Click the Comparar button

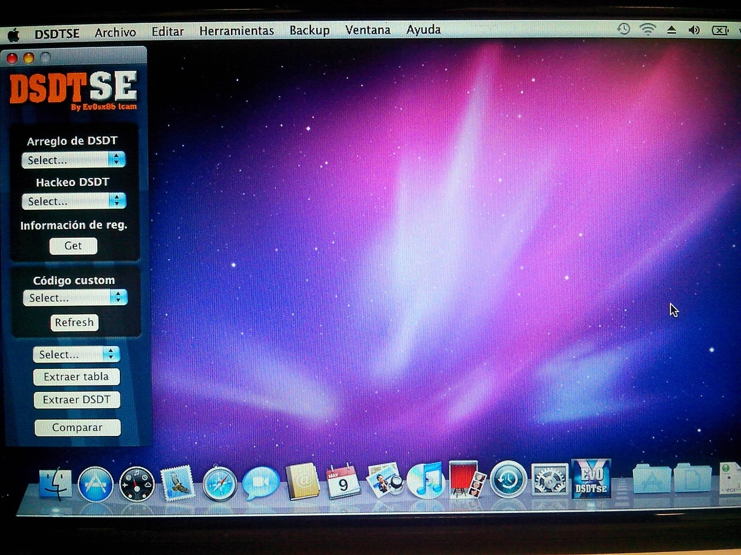(x=77, y=427)
